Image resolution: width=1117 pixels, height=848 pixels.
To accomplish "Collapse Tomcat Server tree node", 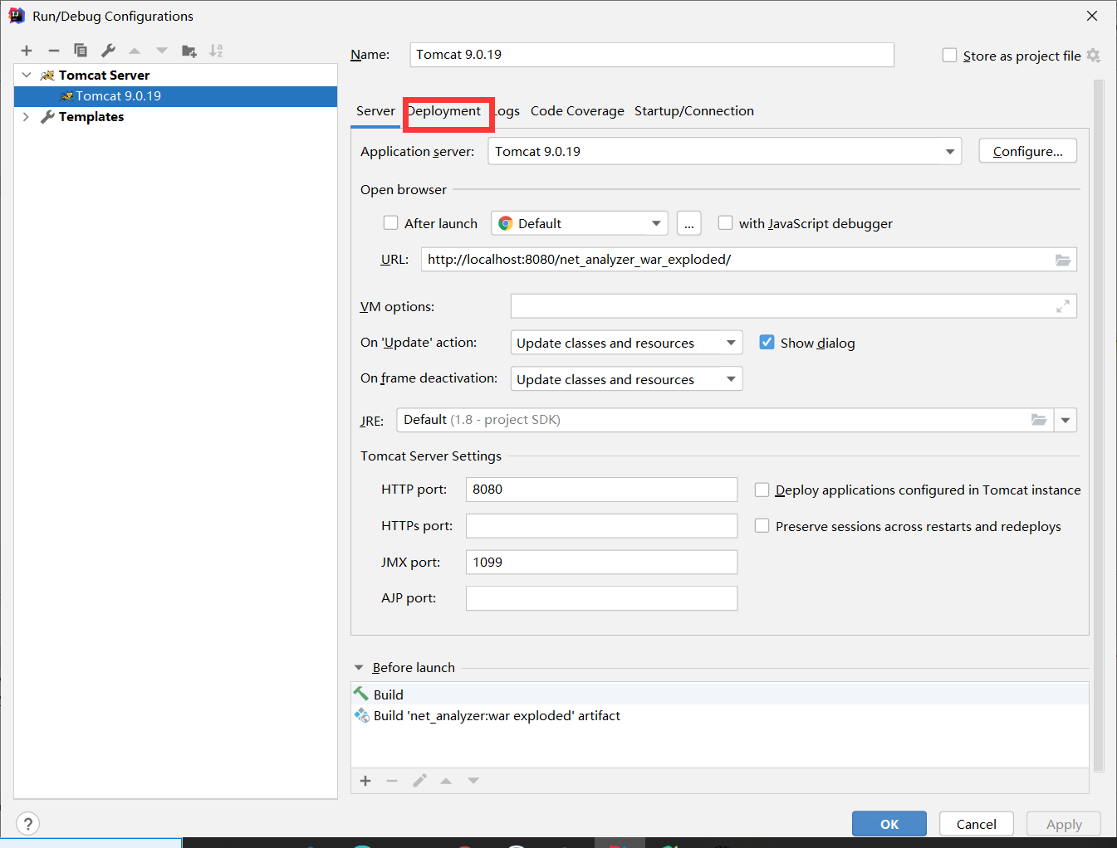I will (x=27, y=75).
